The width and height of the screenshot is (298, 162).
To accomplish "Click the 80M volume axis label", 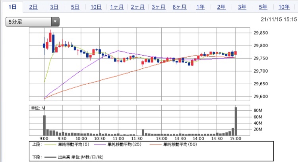I will [x=258, y=110].
